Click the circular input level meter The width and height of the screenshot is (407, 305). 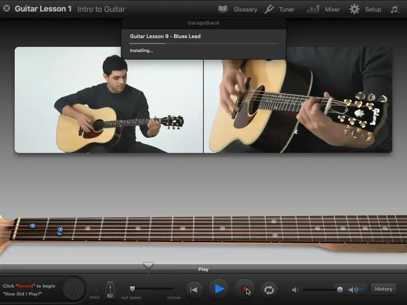74,289
